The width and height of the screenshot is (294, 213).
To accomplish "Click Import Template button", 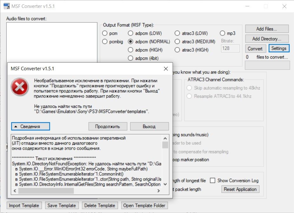I will [x=24, y=205].
